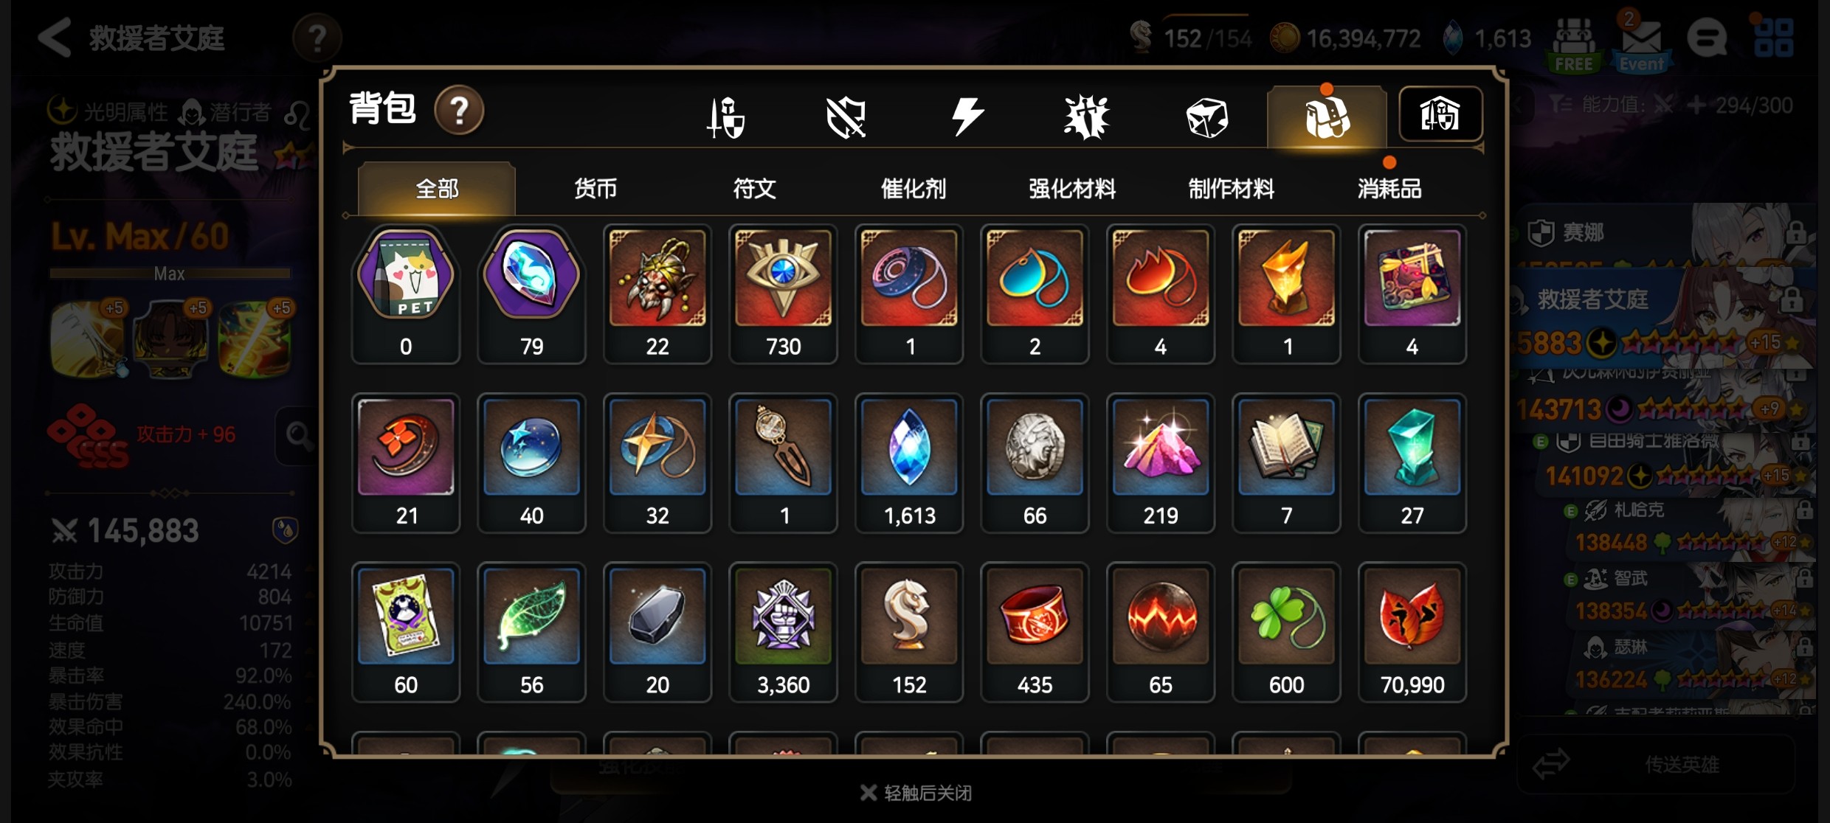
Task: Open the grid menu icon at top right
Action: [1773, 38]
